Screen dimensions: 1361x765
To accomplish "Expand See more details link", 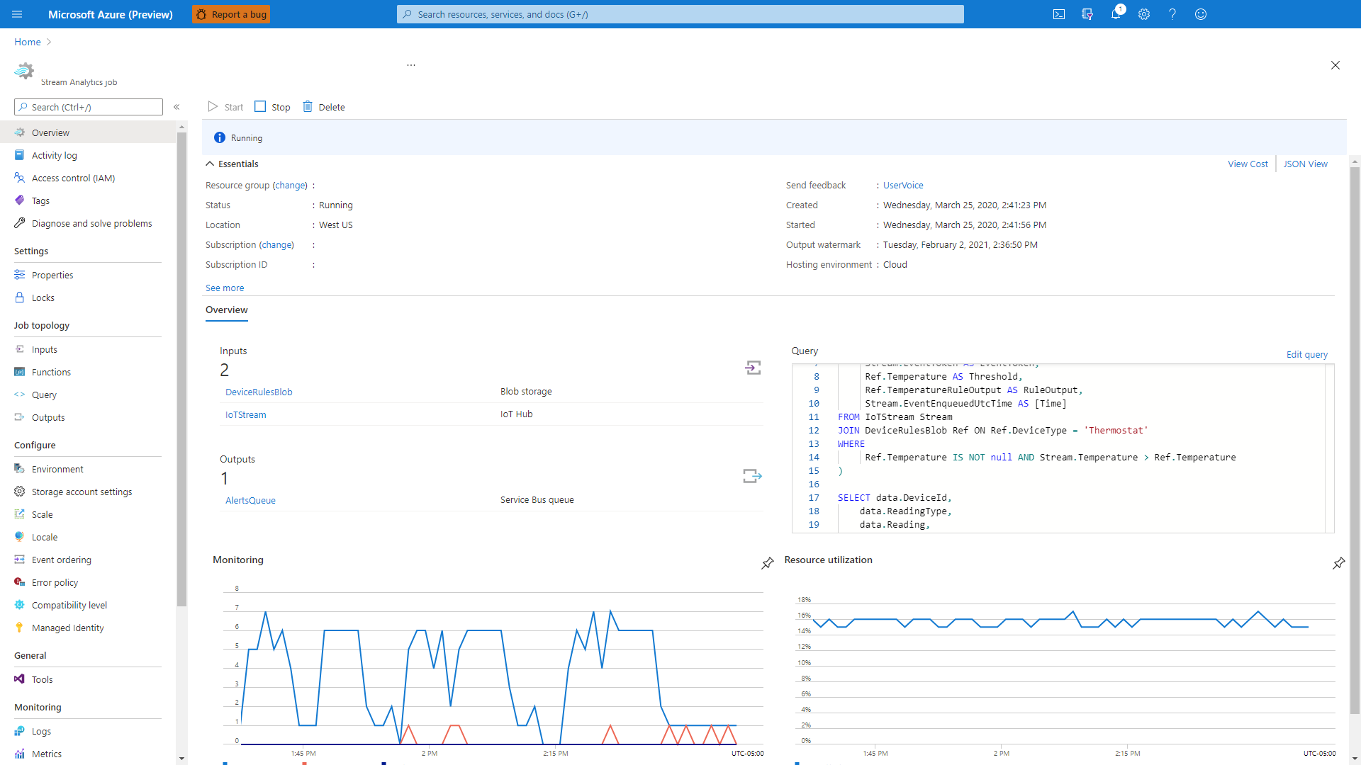I will [x=224, y=288].
